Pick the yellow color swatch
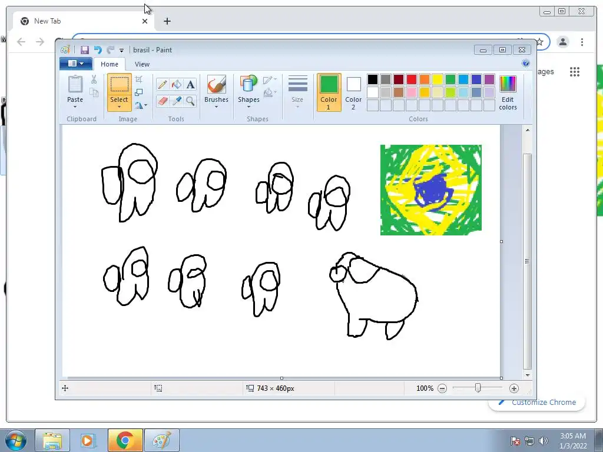 [438, 79]
